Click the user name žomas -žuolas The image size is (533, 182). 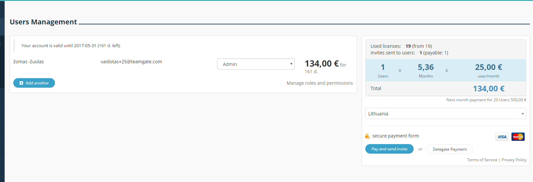tap(29, 62)
